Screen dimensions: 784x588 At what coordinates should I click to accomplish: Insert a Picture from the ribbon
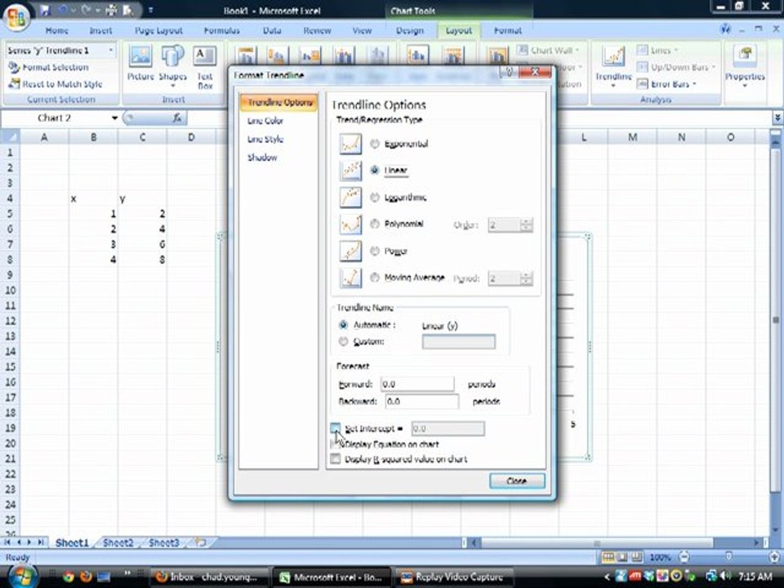(x=140, y=63)
